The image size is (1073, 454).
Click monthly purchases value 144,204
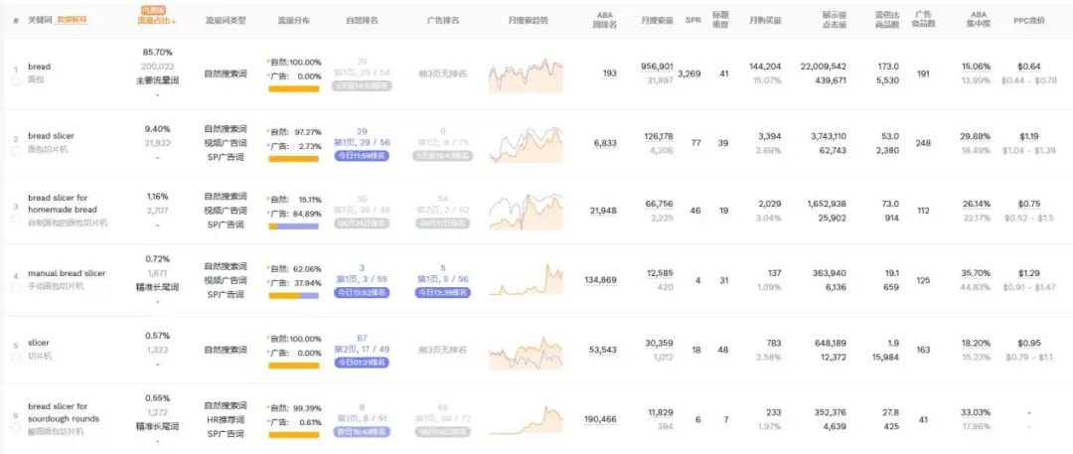click(765, 67)
